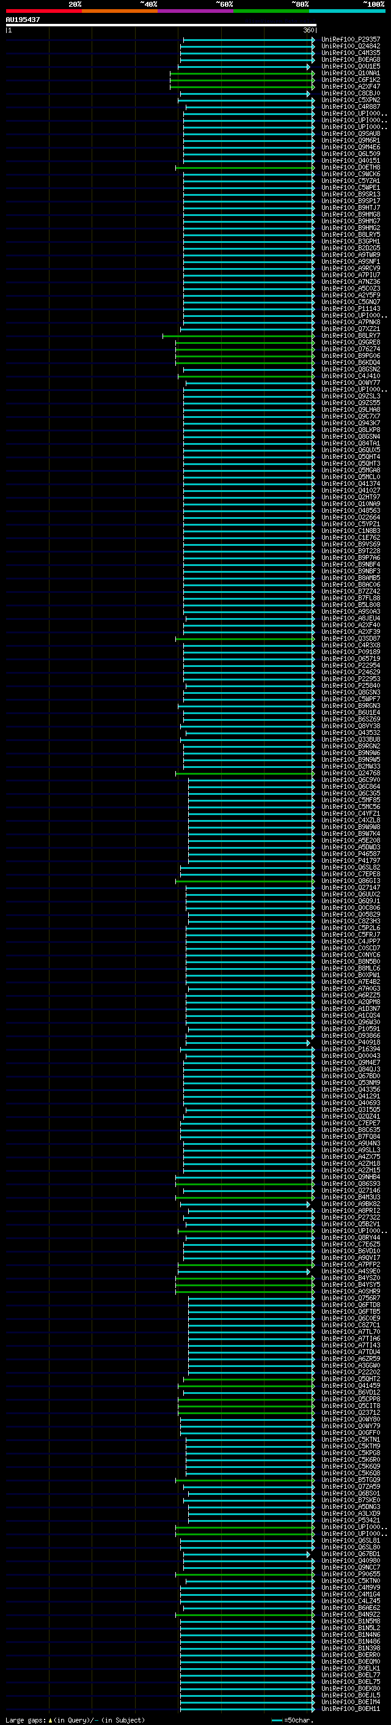Open hit UniRef100_A7PNK8
391x1725 pixels.
click(x=351, y=322)
